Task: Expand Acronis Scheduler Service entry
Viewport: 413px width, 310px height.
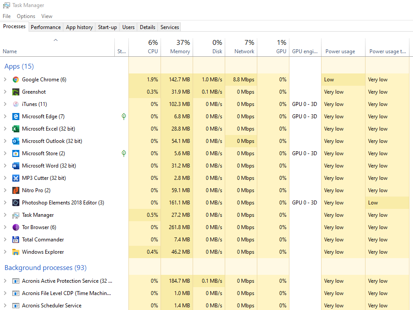Action: click(5, 306)
